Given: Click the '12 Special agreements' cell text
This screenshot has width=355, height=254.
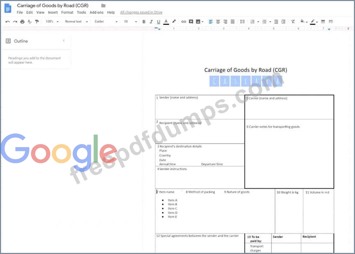Looking at the screenshot, I should (x=198, y=236).
